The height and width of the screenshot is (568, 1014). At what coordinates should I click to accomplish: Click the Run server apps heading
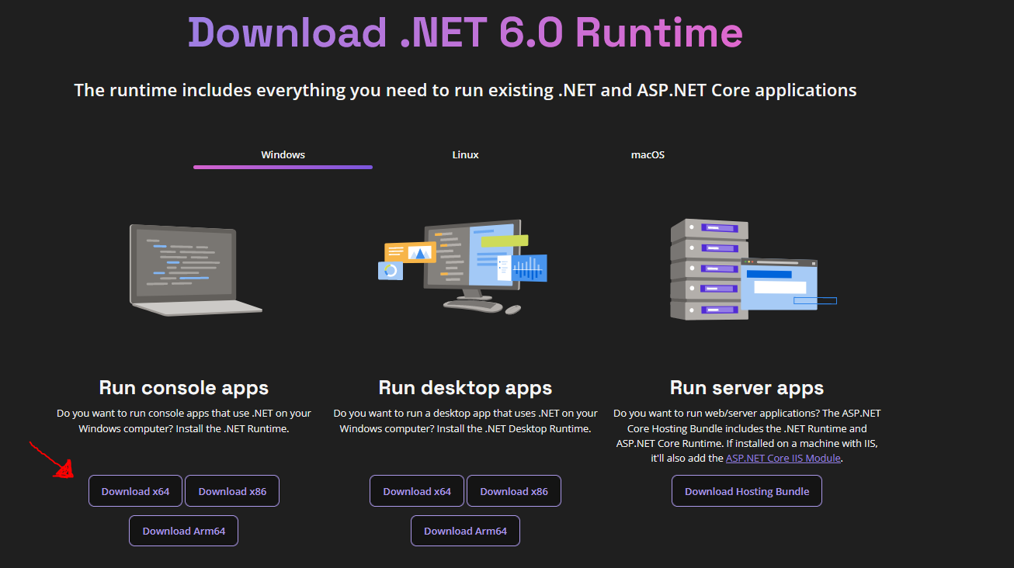pyautogui.click(x=746, y=388)
